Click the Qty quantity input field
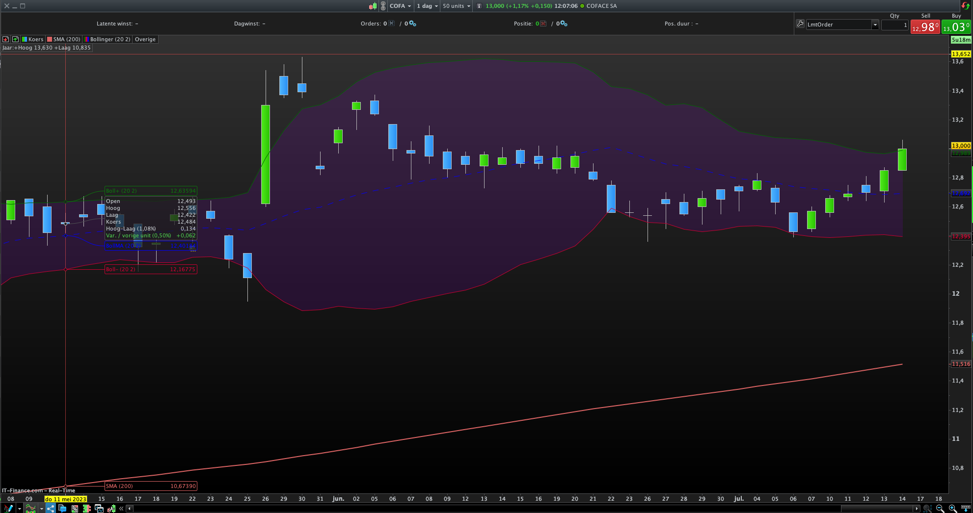Viewport: 973px width, 513px height. click(894, 25)
